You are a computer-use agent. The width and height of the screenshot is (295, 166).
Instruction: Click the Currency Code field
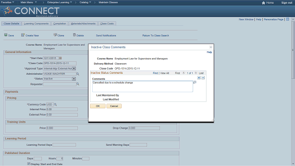[x=50, y=105]
